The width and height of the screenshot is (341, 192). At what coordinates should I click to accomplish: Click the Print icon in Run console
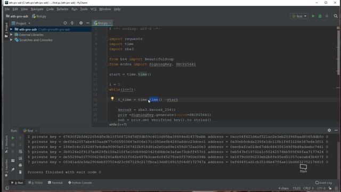point(20,165)
